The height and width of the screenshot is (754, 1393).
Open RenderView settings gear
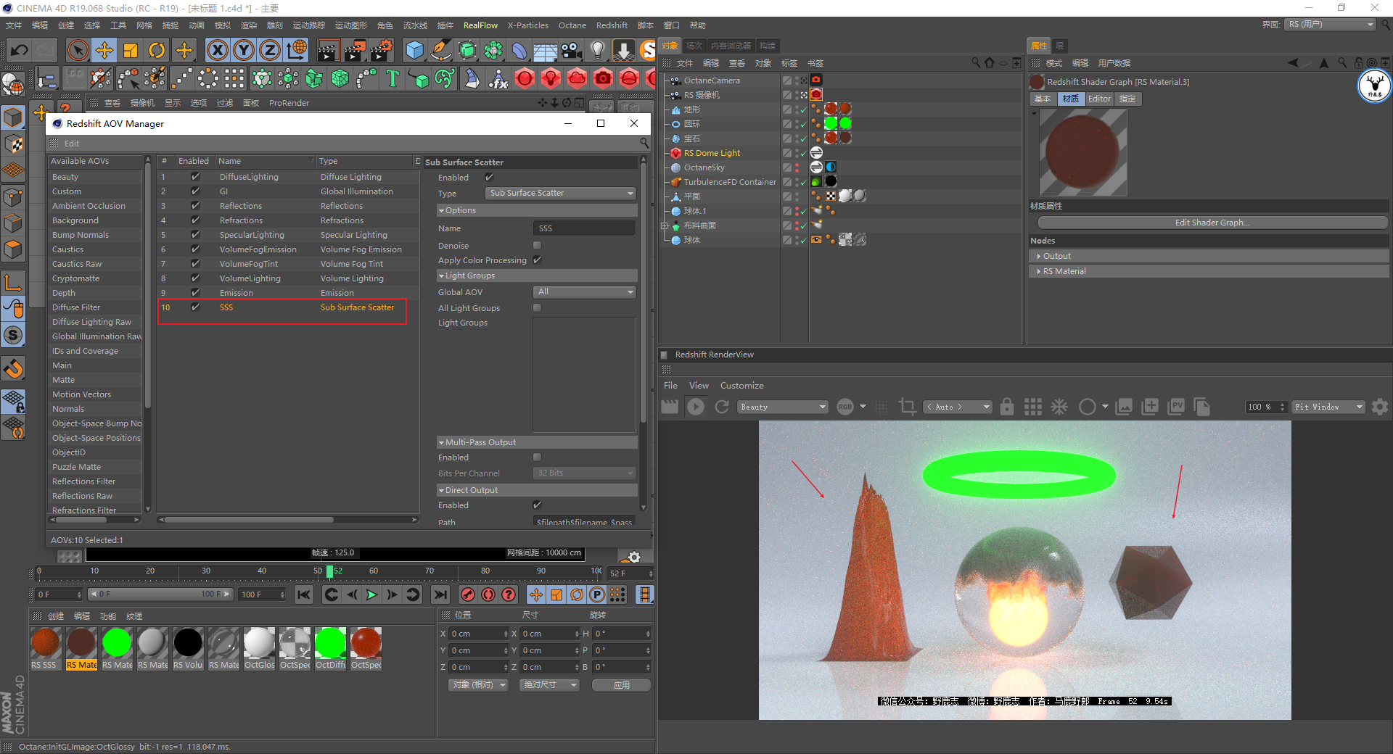pos(1380,407)
